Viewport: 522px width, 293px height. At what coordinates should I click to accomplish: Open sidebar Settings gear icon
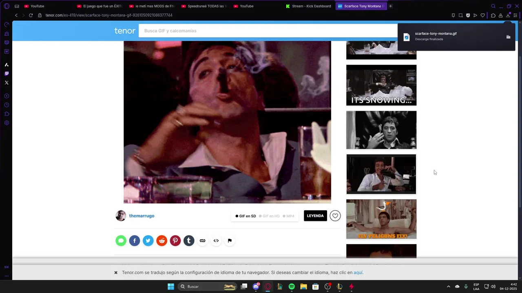pos(7,123)
